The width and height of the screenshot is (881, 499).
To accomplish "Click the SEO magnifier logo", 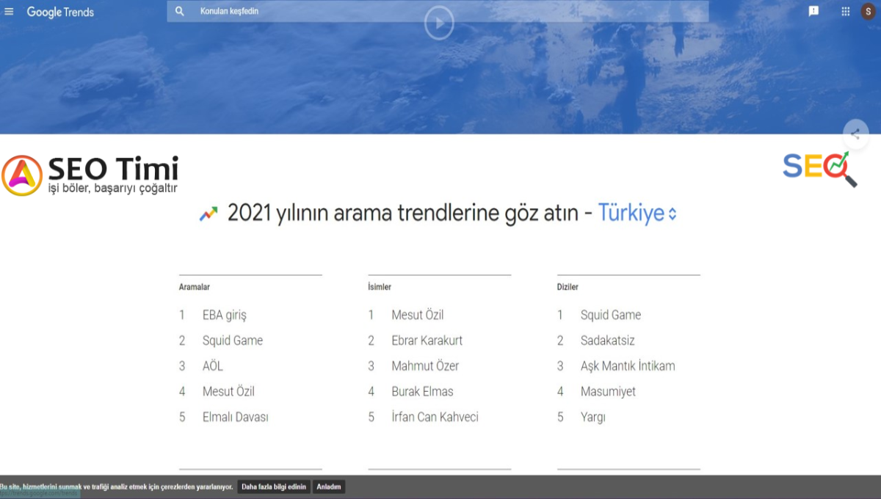I will [x=820, y=169].
